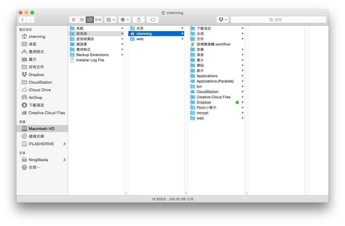Expand the Applications (Parallels) folder arrow
345x226 pixels.
click(243, 81)
